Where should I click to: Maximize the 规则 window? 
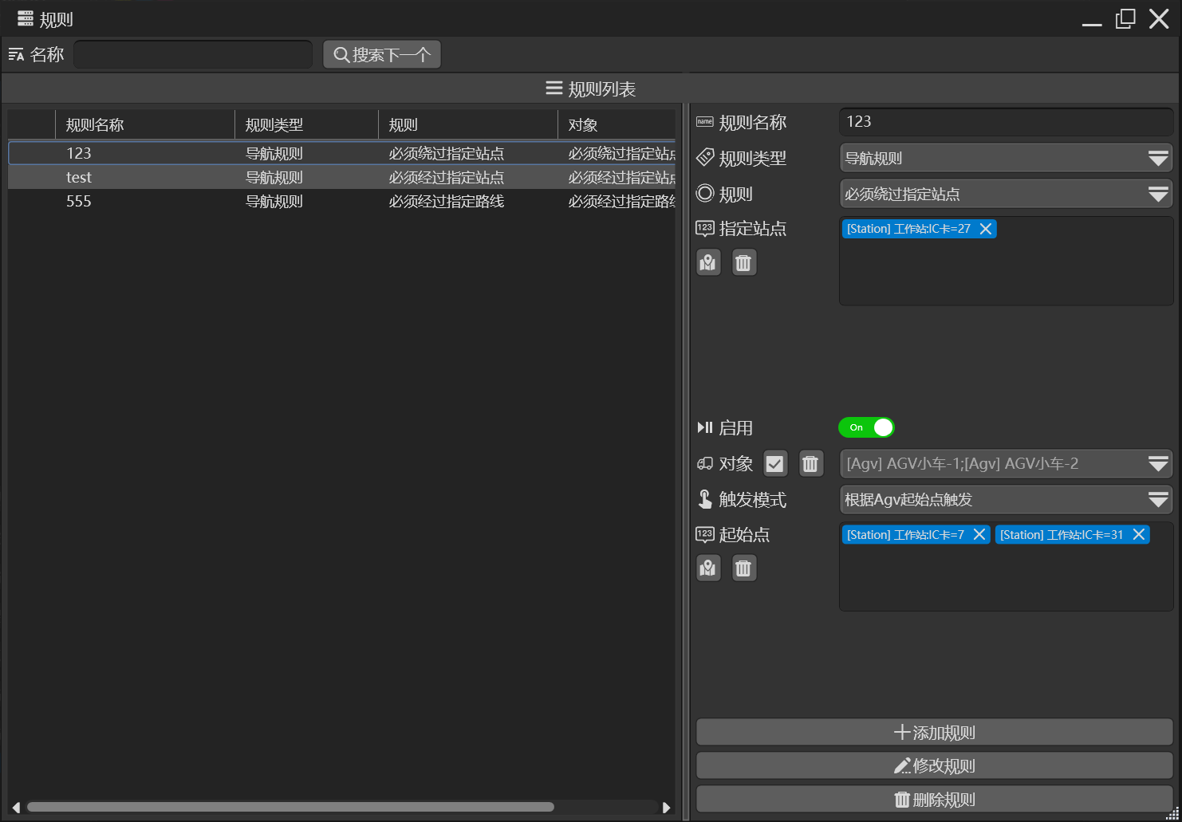click(1125, 18)
